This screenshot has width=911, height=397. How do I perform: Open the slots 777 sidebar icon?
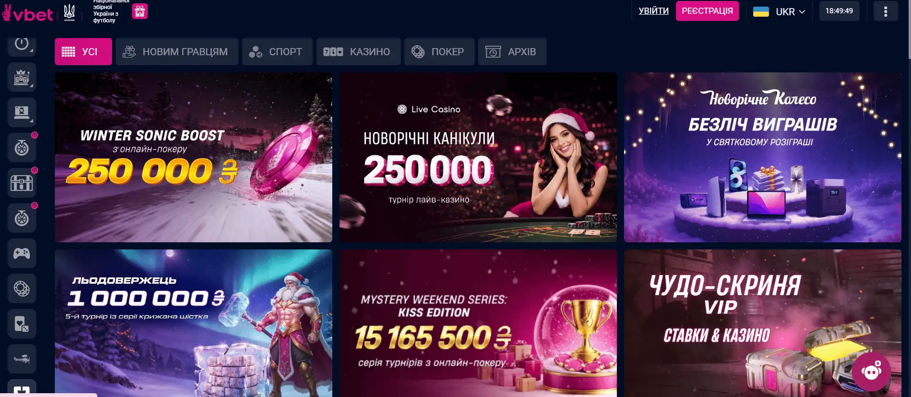click(22, 77)
